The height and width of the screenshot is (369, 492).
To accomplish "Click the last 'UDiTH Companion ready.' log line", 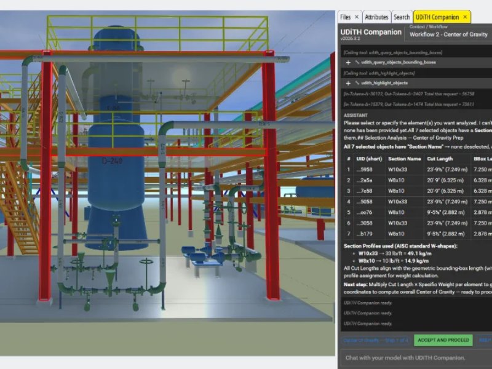I will [x=368, y=323].
